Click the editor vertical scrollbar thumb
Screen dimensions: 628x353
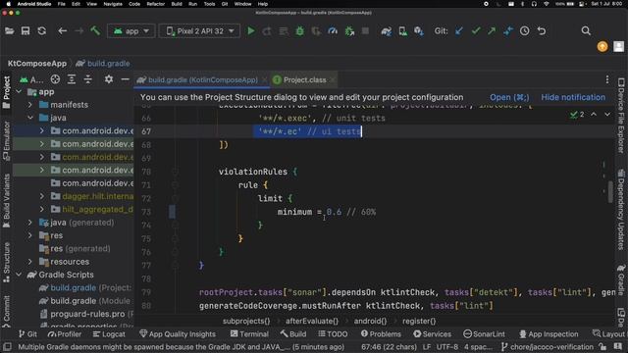pos(610,192)
